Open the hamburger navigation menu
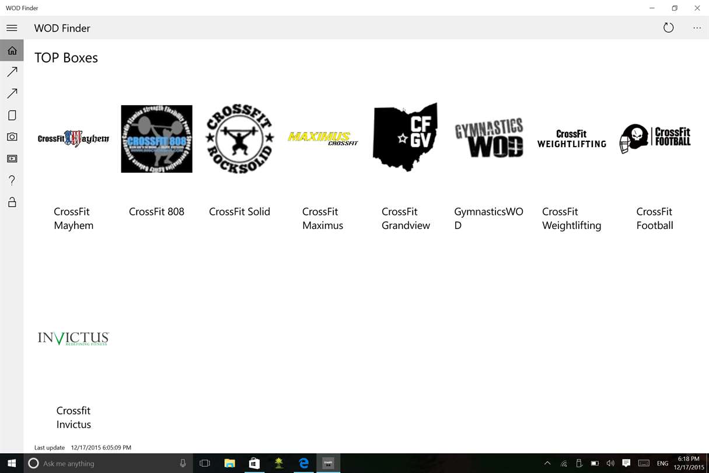 (12, 28)
